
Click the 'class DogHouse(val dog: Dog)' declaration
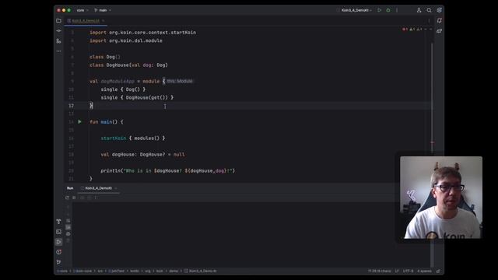coord(128,65)
